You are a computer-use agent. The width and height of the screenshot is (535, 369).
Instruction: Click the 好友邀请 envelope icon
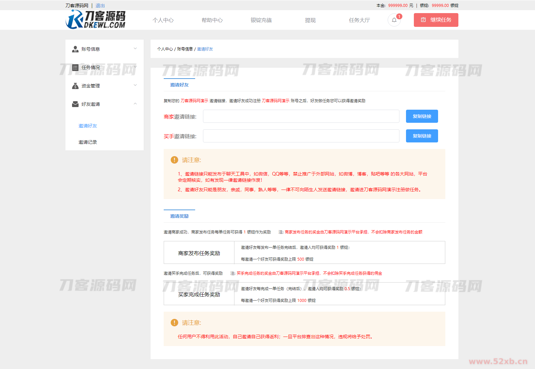[75, 104]
